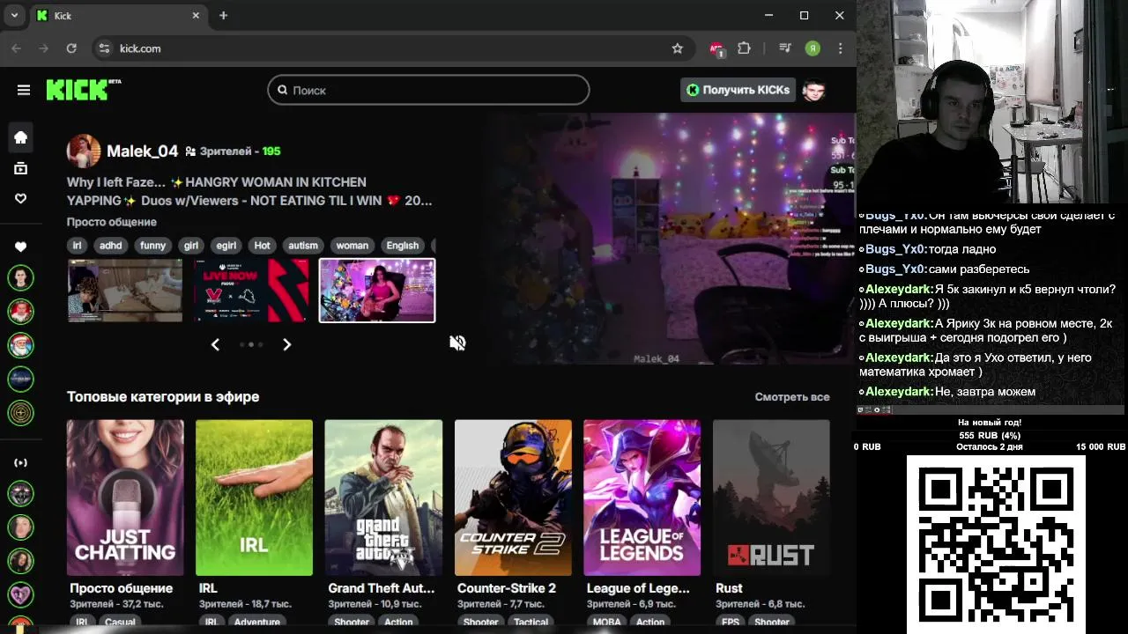Open Malek_04 channel name link
This screenshot has width=1128, height=634.
coord(143,151)
